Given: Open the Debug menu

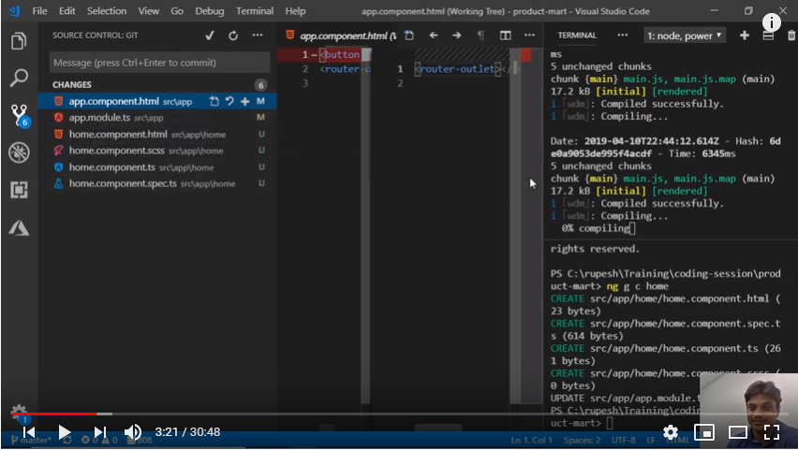Looking at the screenshot, I should 209,10.
